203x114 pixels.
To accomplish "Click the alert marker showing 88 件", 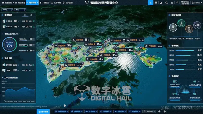I will pos(81,40).
